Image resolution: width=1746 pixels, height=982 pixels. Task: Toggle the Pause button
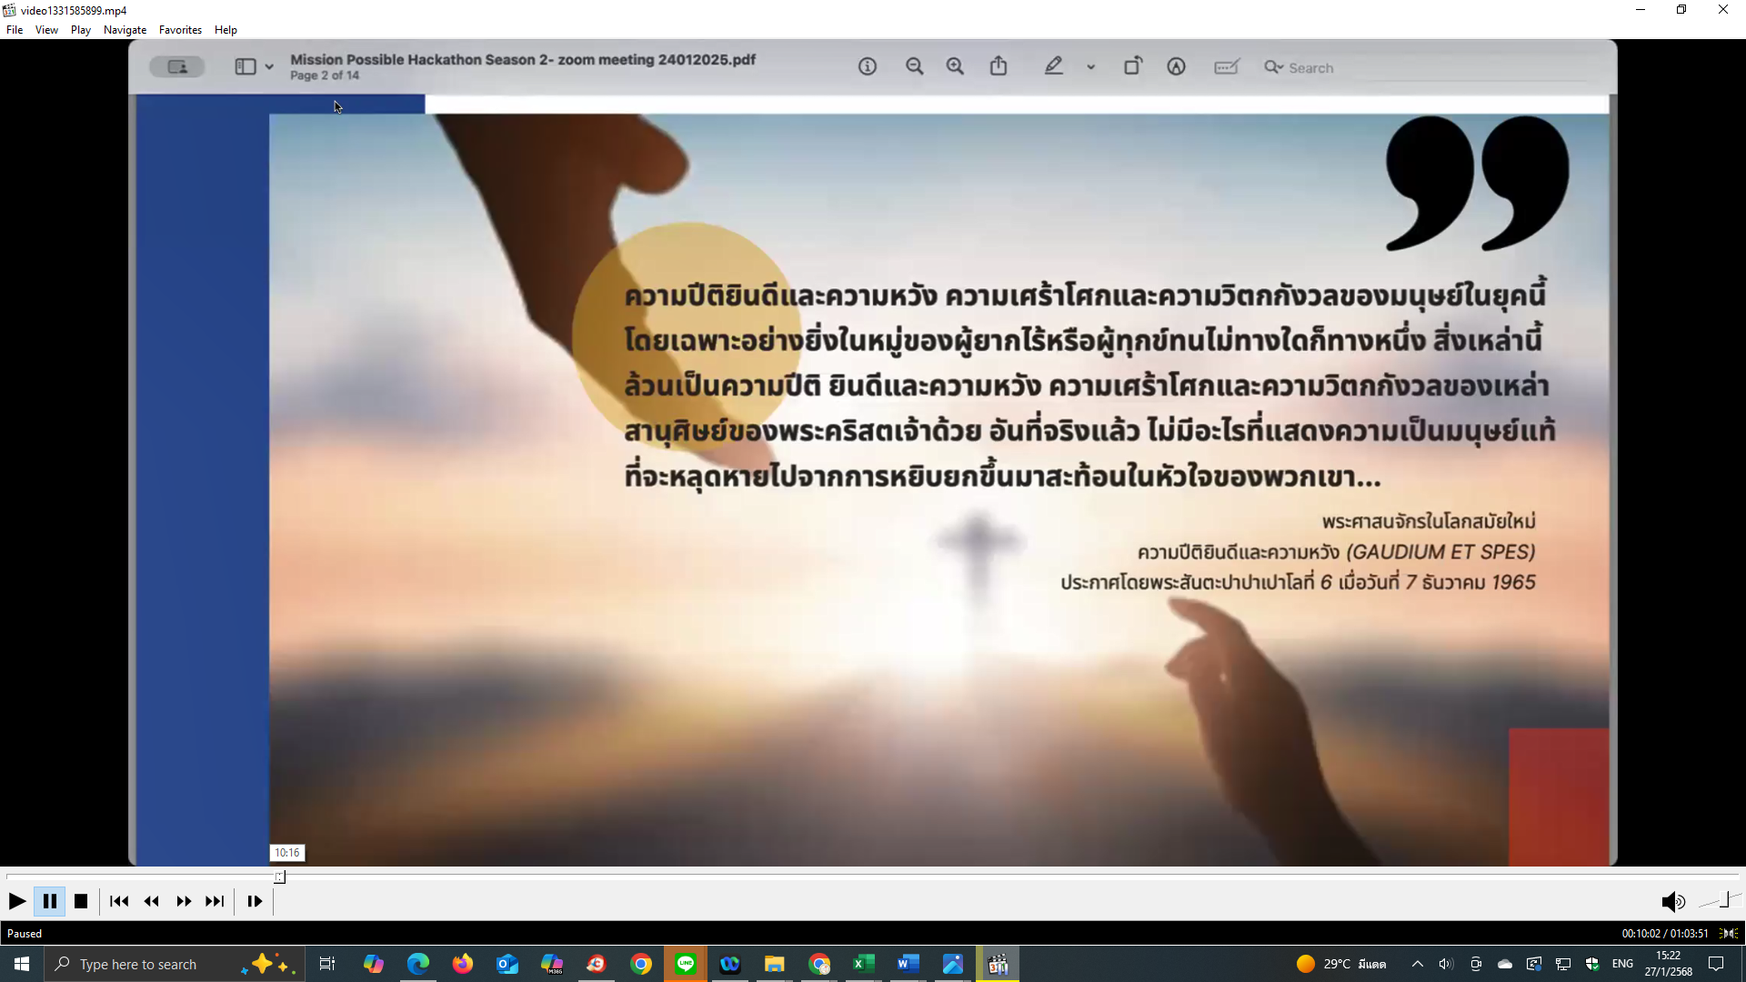click(50, 901)
